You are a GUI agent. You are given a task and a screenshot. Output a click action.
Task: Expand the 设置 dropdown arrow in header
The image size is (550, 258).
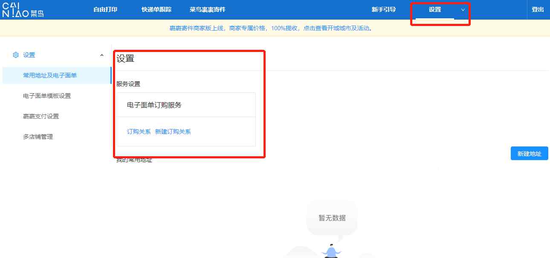coord(463,10)
